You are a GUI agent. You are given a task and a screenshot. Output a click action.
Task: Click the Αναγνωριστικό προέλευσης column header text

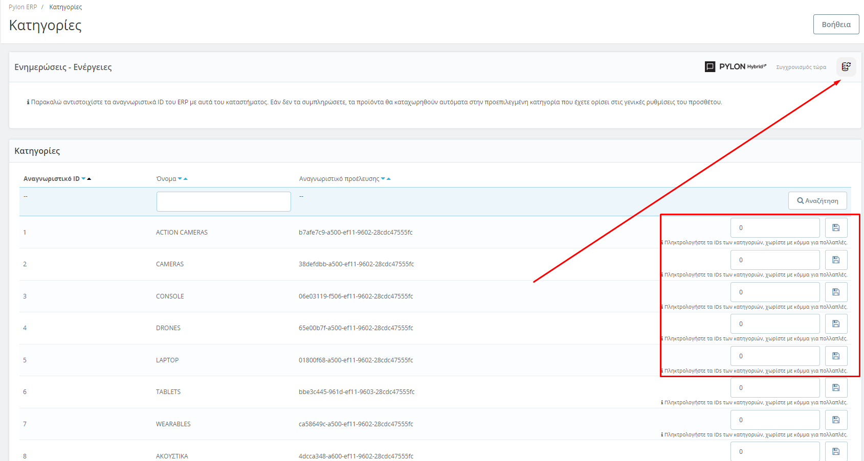(x=339, y=179)
